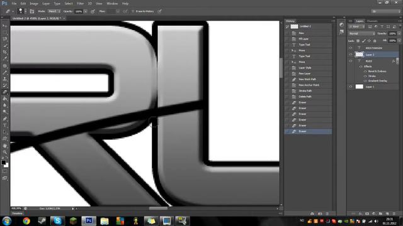Select the Healing Brush tool
Viewport: 403px width, 226px height.
pyautogui.click(x=4, y=66)
